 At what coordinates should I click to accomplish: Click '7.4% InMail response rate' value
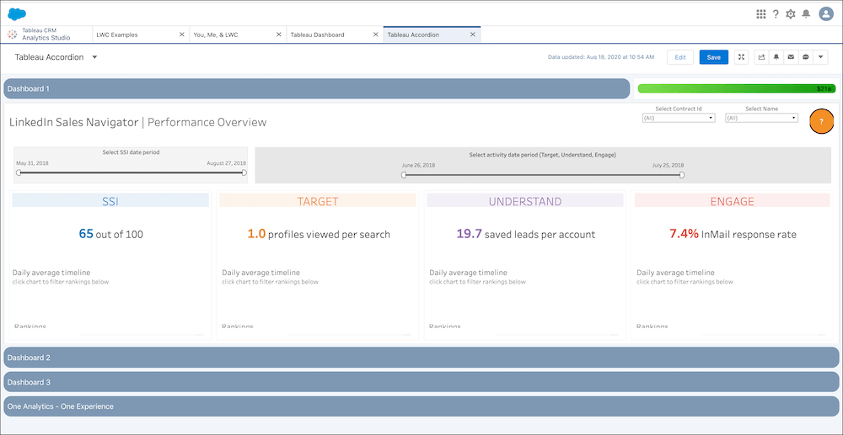click(x=733, y=234)
